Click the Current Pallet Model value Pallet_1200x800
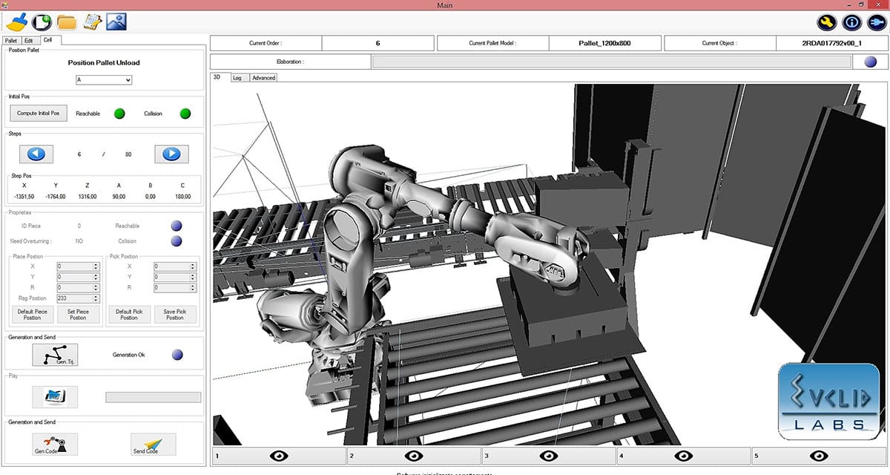Image resolution: width=890 pixels, height=475 pixels. click(604, 43)
